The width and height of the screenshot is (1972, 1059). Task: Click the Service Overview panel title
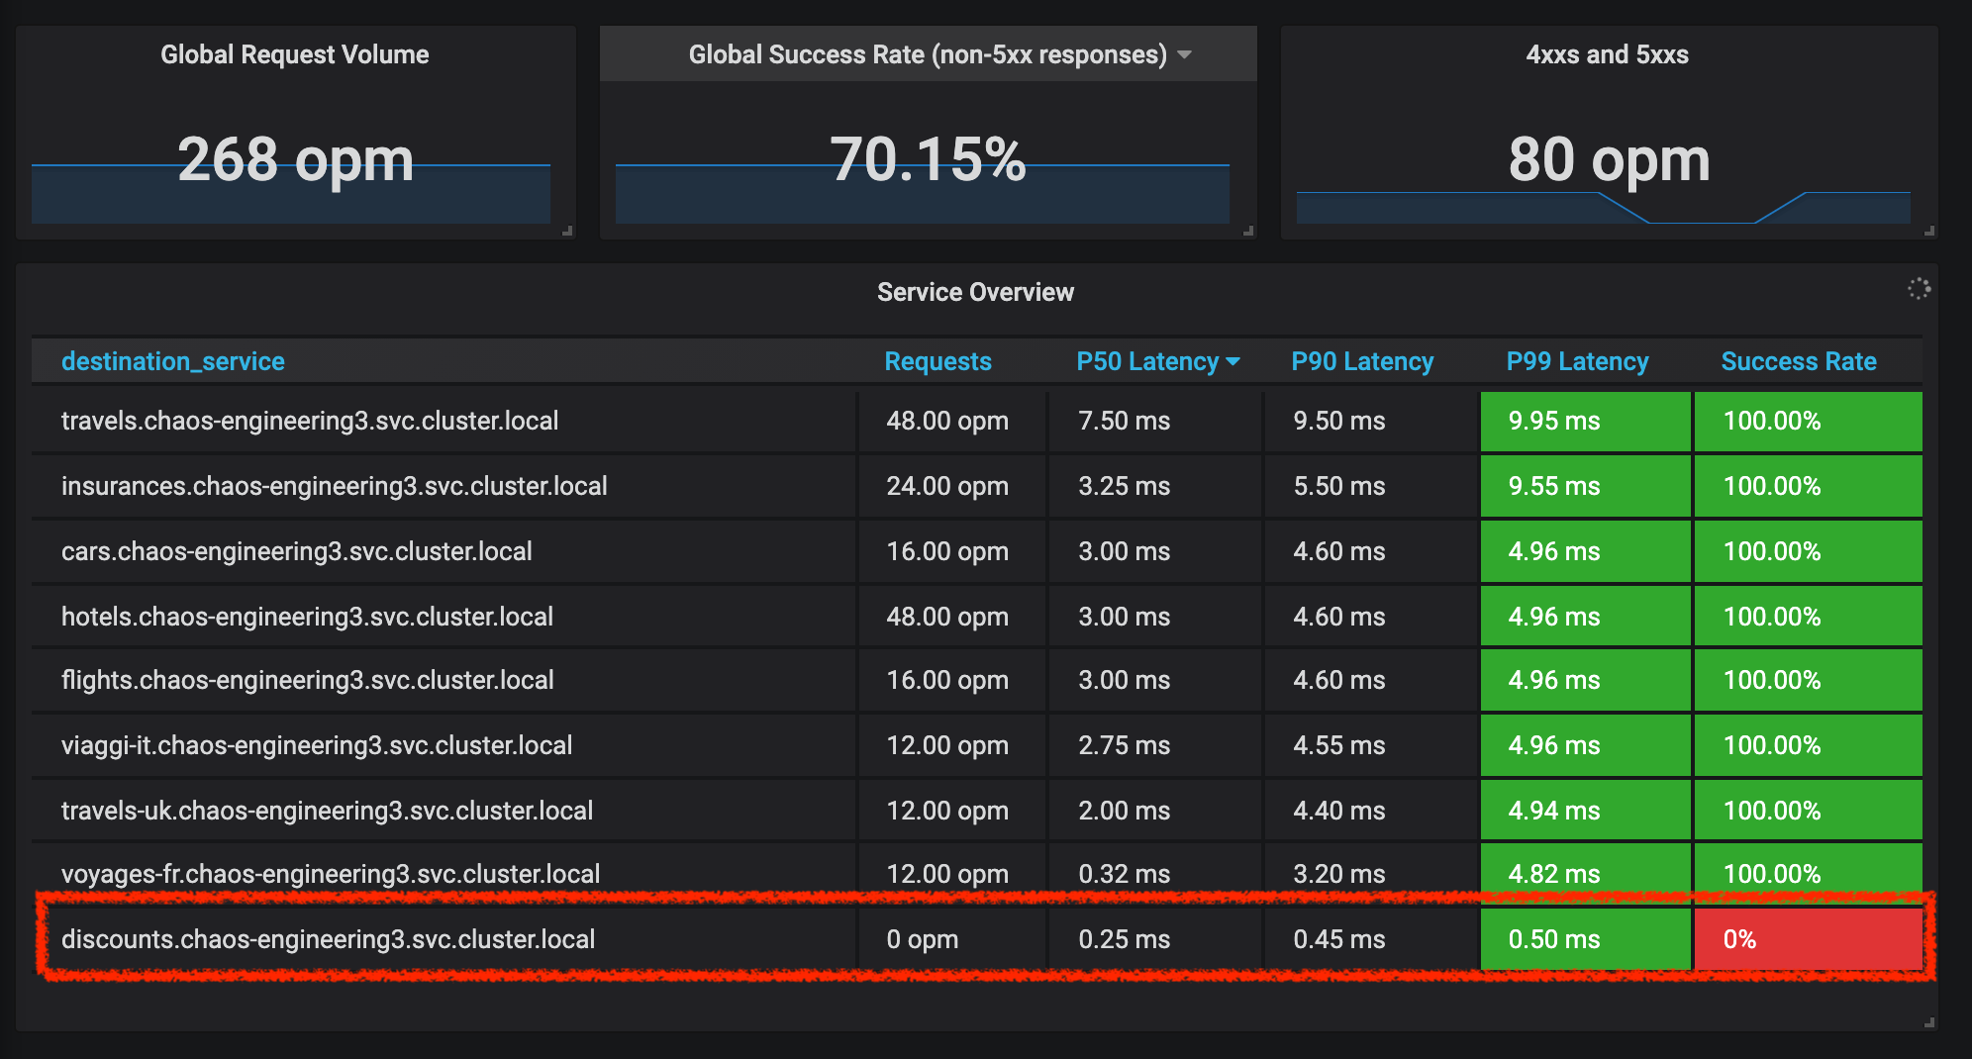click(x=975, y=292)
